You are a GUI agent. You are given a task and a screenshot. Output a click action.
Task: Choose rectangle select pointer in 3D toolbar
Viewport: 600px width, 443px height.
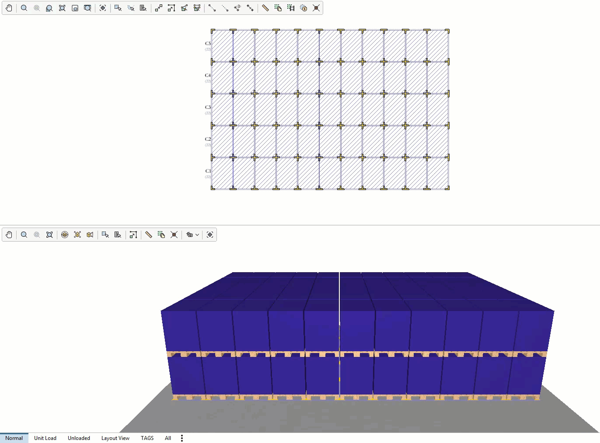click(x=105, y=235)
